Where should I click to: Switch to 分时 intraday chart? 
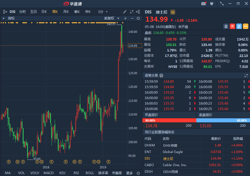22,12
